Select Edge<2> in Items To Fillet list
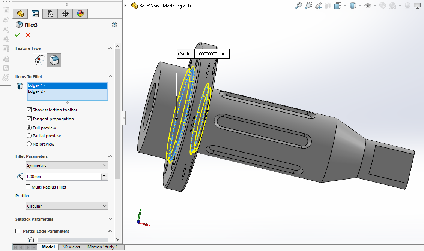Screen dimensions: 424x251 [x=36, y=91]
